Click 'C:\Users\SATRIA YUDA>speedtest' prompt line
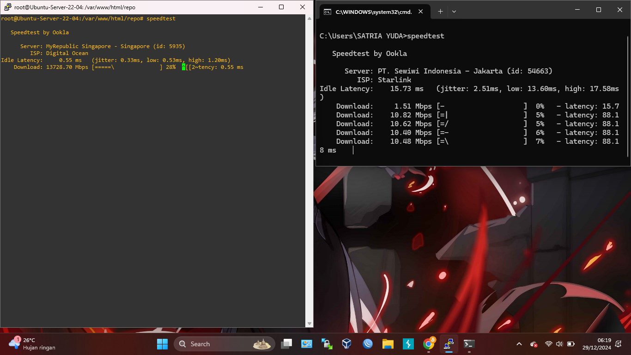 point(382,36)
